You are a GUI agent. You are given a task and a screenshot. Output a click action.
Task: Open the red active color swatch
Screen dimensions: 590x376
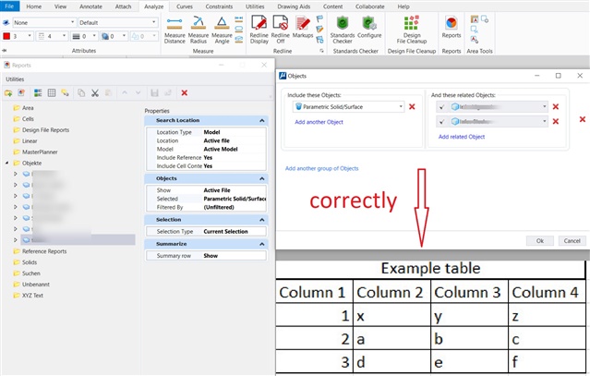[x=6, y=36]
